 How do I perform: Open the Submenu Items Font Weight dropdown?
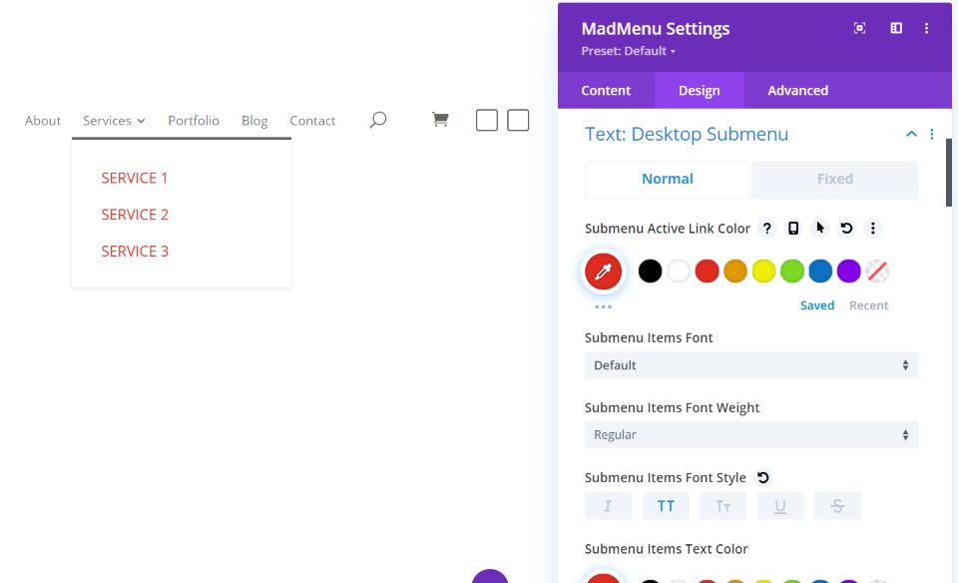751,435
